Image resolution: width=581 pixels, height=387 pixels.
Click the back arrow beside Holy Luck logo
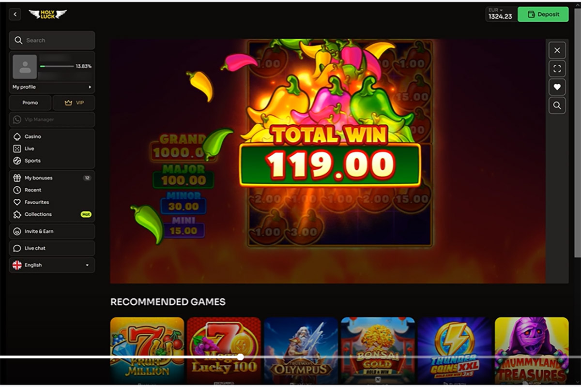coord(15,15)
